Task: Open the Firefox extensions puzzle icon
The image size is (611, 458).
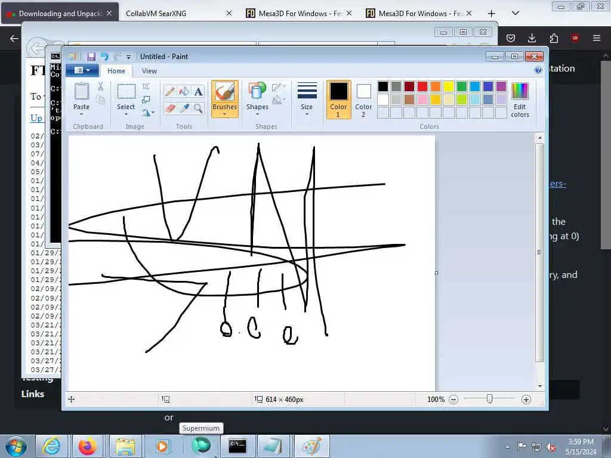Action: point(554,38)
